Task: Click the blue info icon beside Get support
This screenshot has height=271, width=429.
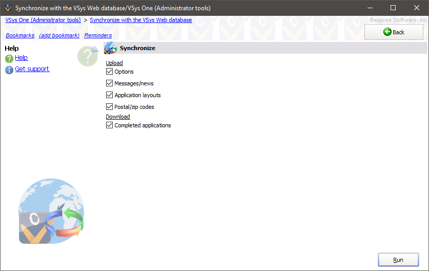Action: click(9, 70)
